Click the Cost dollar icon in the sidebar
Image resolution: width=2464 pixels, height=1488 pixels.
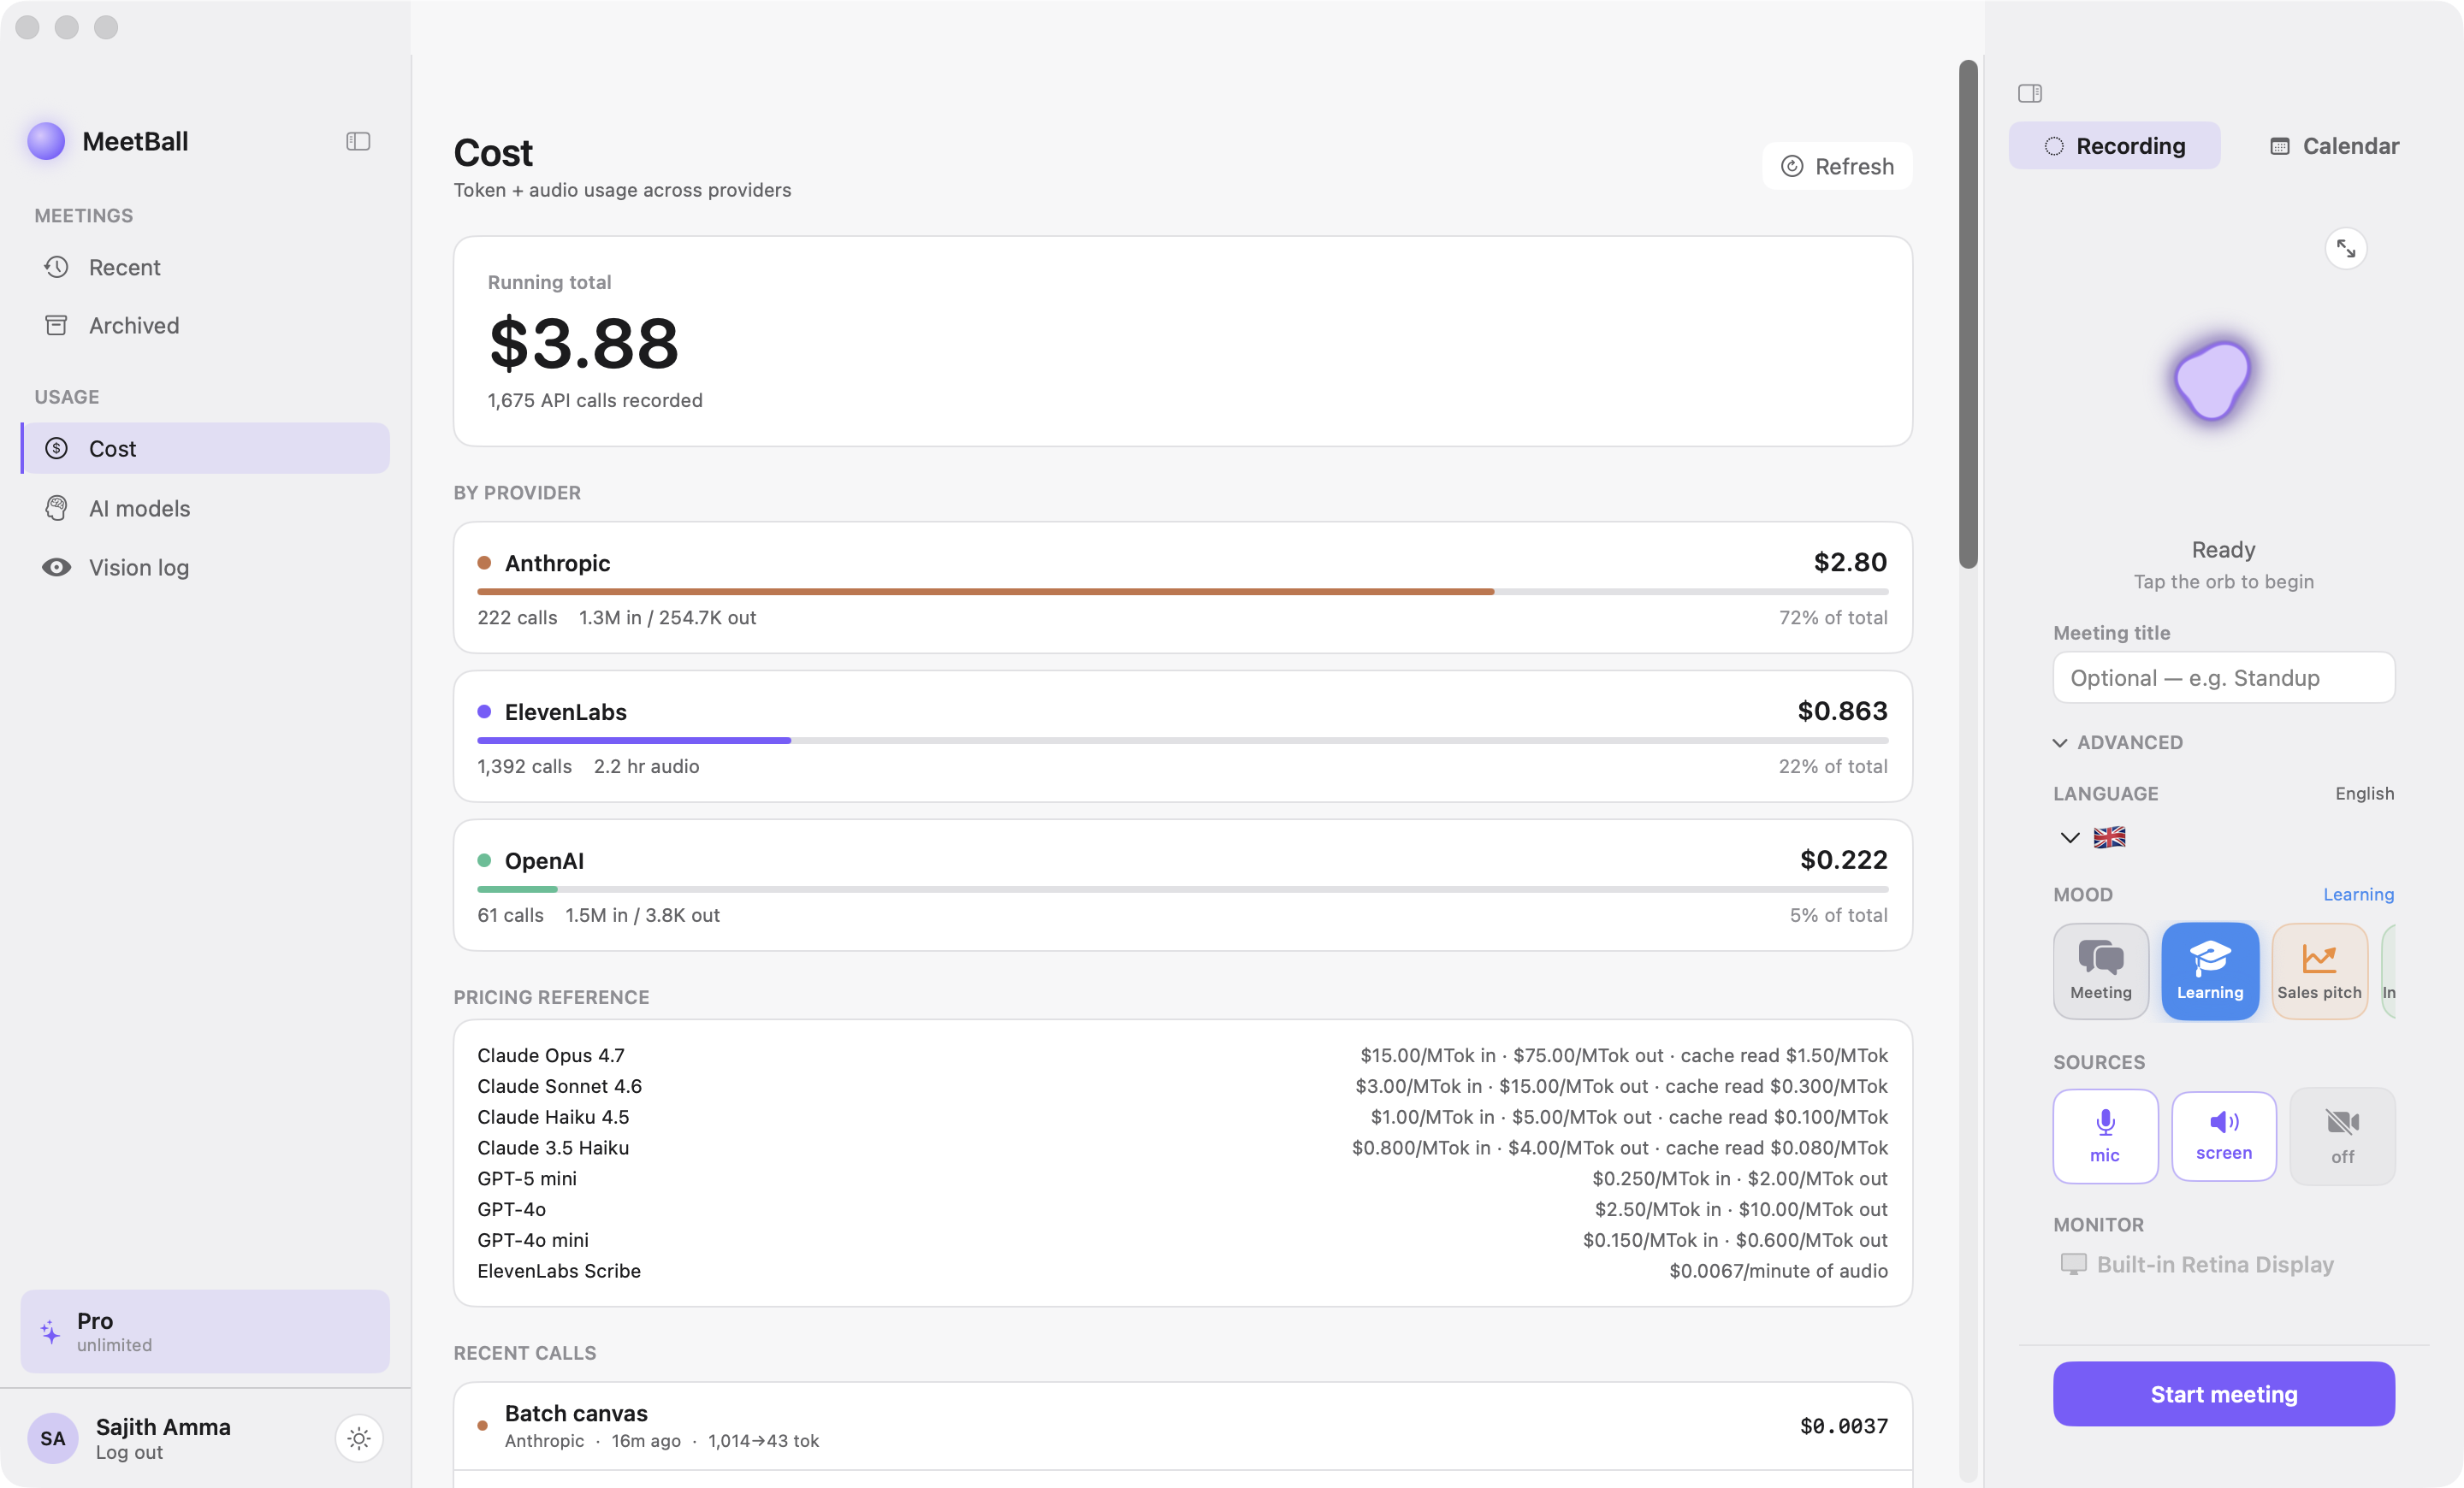[56, 449]
